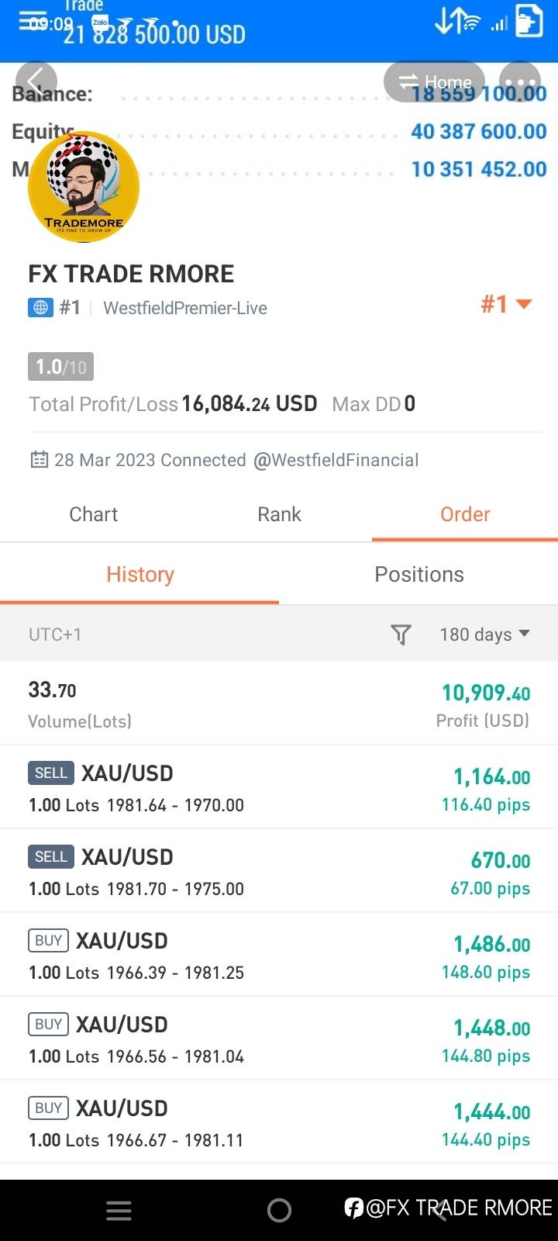
Task: Expand the orange #1 account dropdown
Action: point(506,304)
